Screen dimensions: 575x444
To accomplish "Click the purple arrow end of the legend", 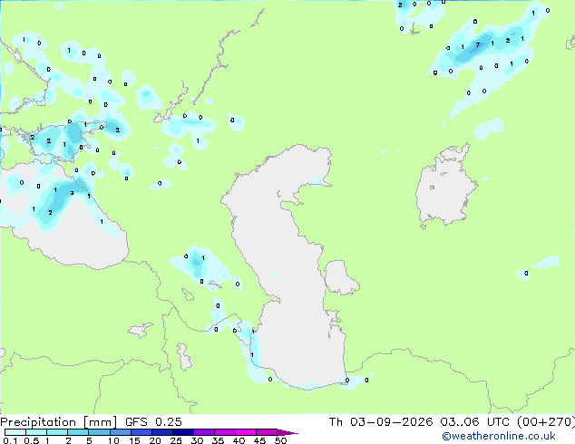I will coord(287,432).
